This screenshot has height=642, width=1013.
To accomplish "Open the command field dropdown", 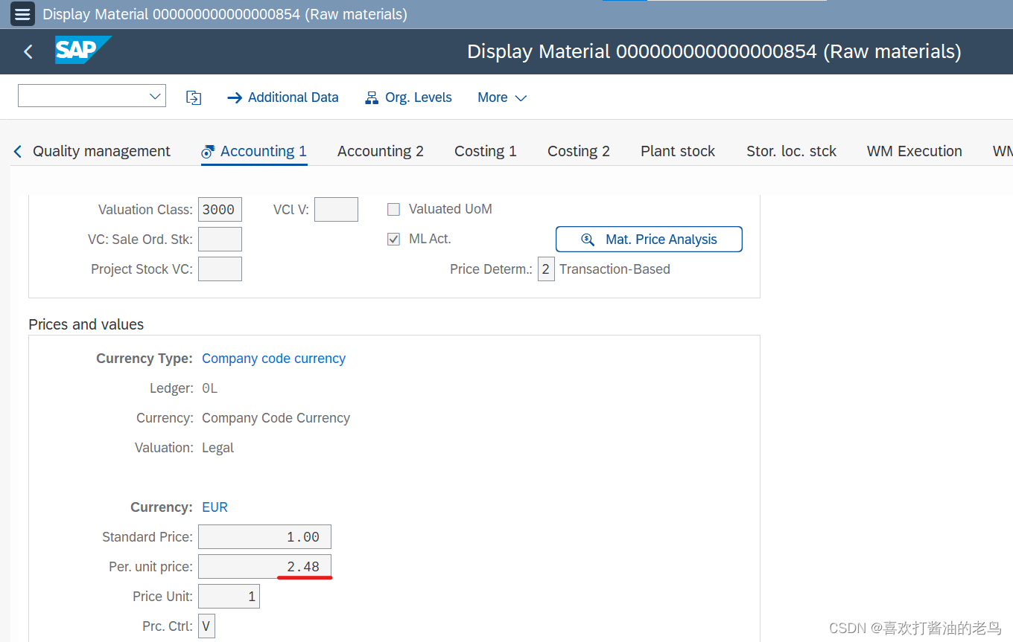I will pos(156,96).
